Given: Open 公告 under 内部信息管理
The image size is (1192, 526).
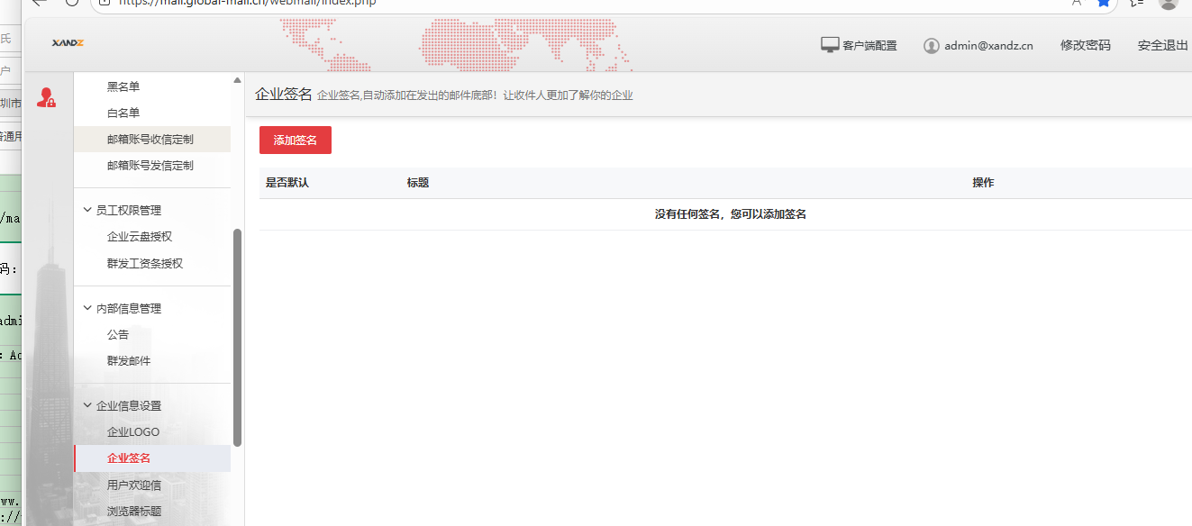Looking at the screenshot, I should pos(118,334).
